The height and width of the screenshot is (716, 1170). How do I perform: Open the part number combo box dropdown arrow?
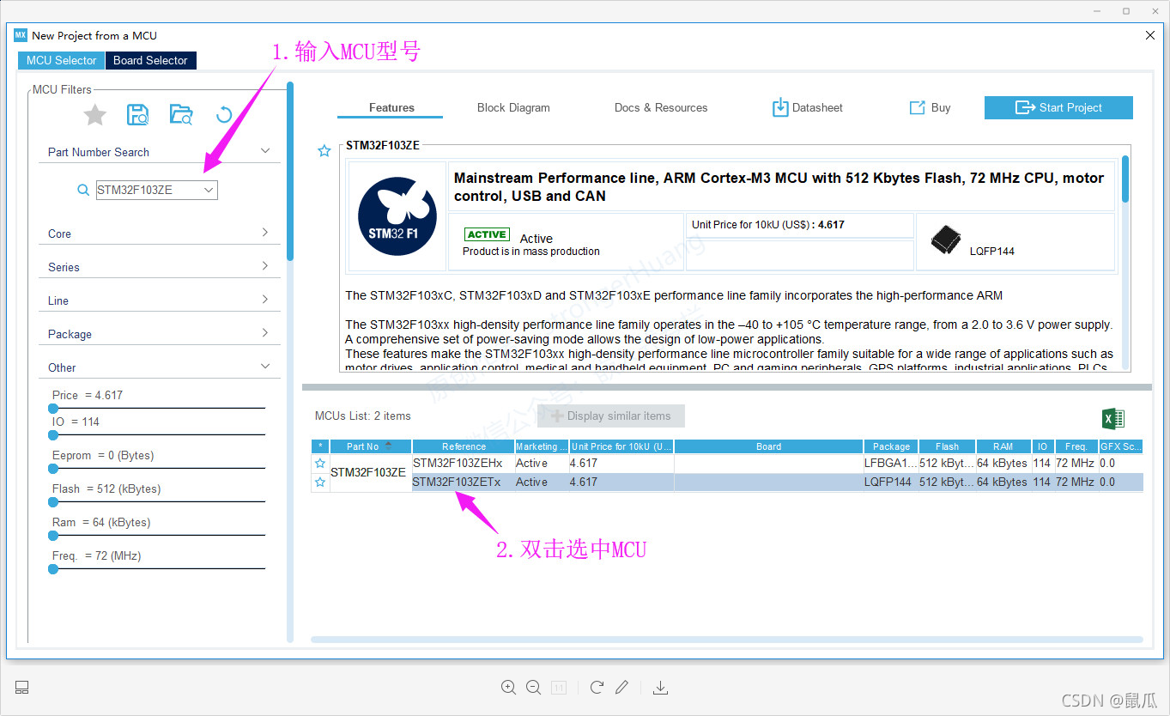209,191
